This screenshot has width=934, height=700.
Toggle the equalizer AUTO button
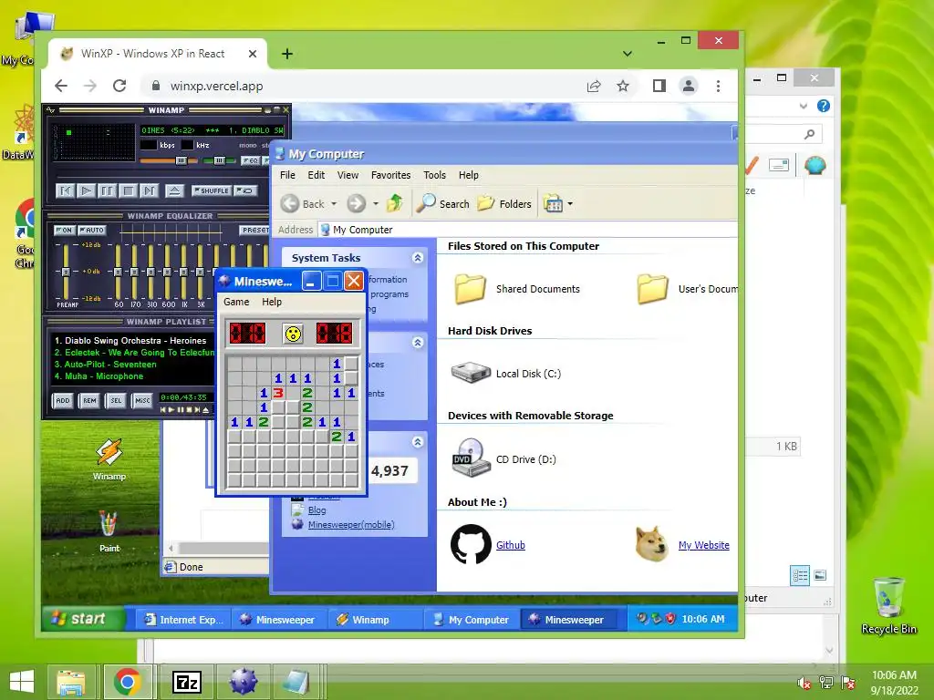tap(92, 230)
